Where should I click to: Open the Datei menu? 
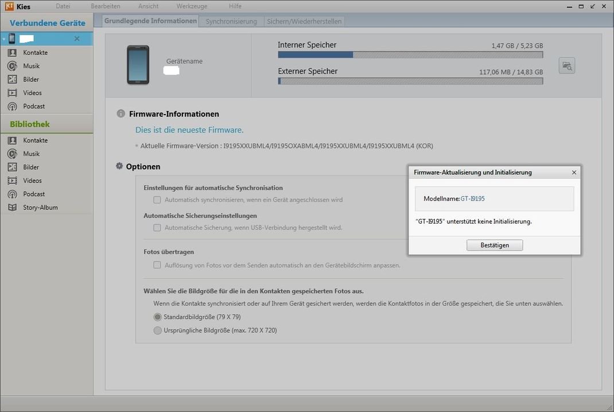pos(63,6)
